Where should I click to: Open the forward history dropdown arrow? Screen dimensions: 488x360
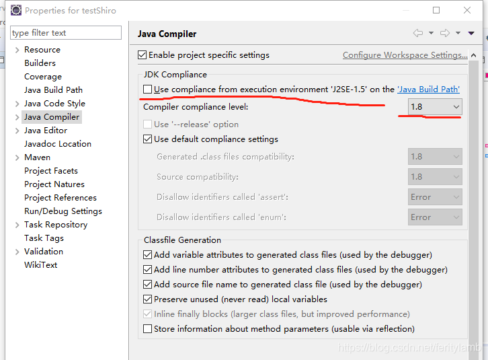[x=458, y=33]
